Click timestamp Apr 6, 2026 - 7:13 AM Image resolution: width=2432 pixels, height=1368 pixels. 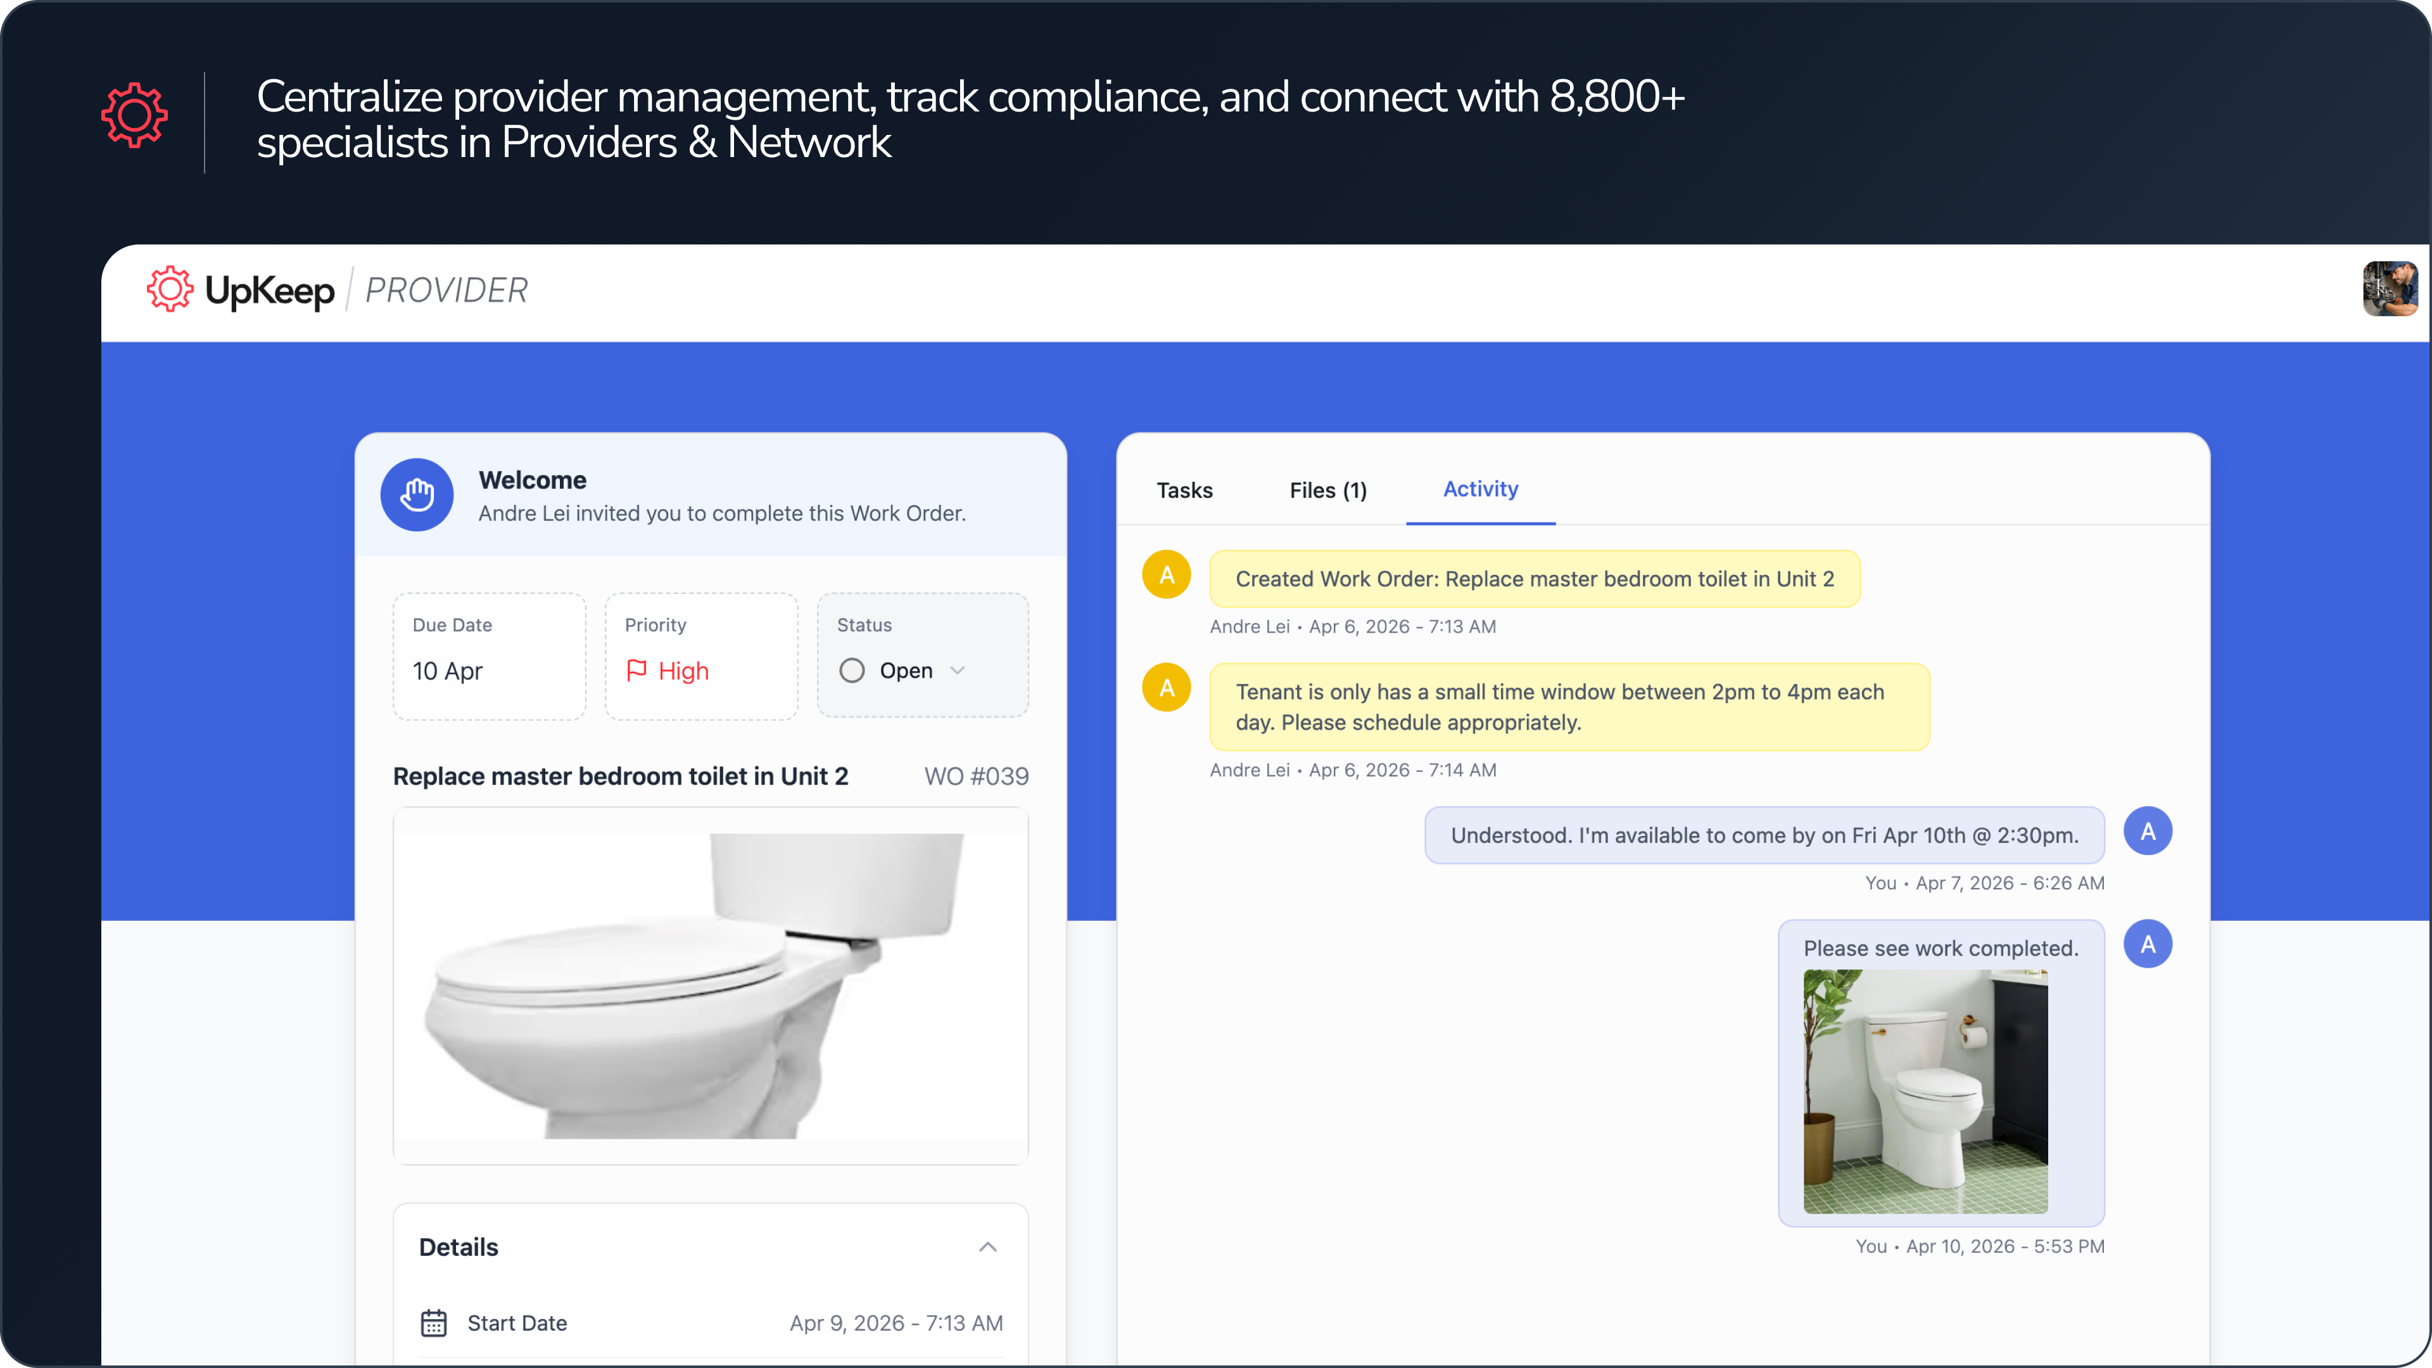1402,627
